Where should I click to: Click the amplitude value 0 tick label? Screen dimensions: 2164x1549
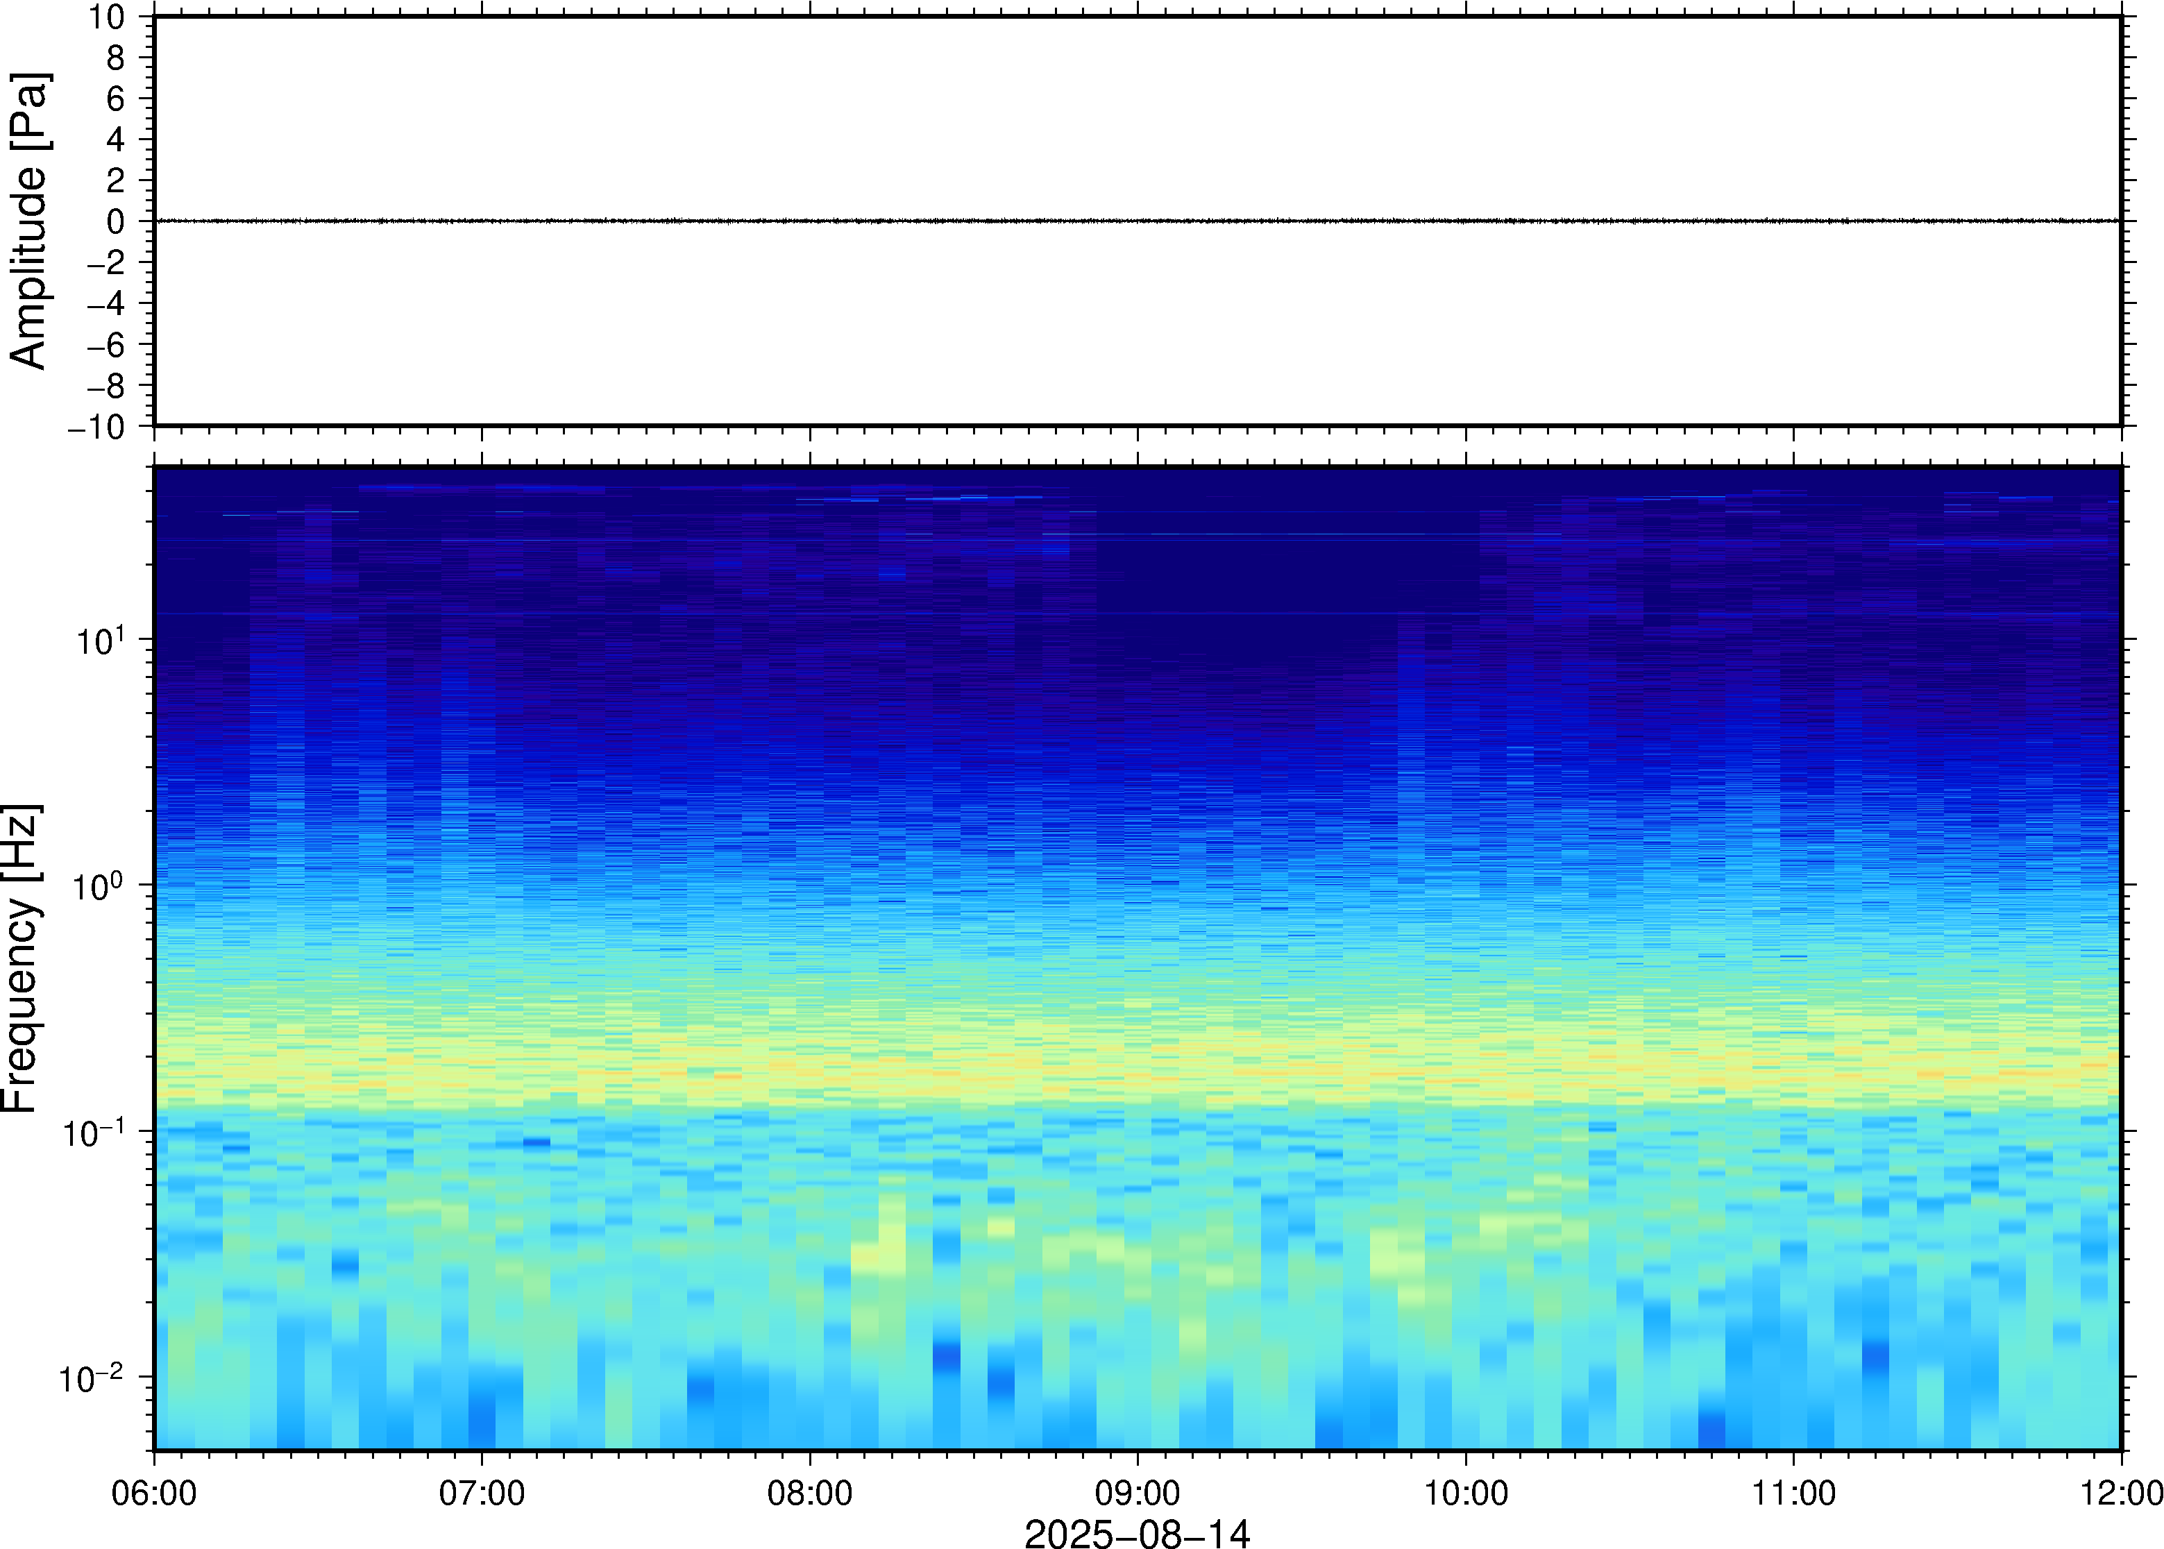point(115,221)
